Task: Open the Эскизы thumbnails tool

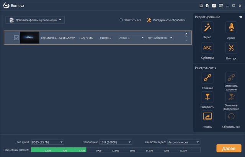Action: [207, 117]
